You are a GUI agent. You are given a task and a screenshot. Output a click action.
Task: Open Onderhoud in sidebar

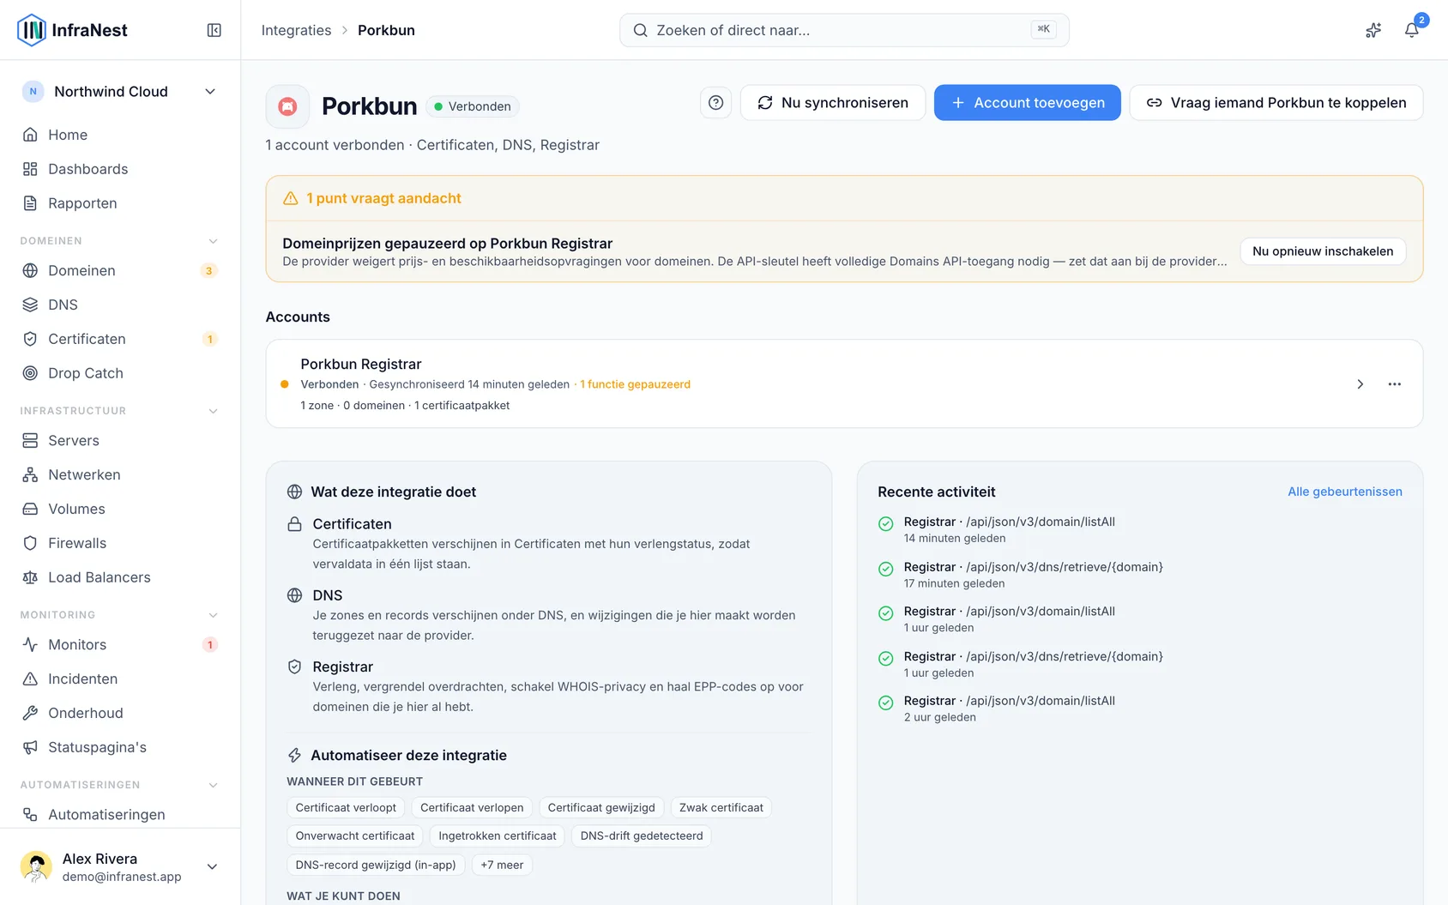pos(120,713)
